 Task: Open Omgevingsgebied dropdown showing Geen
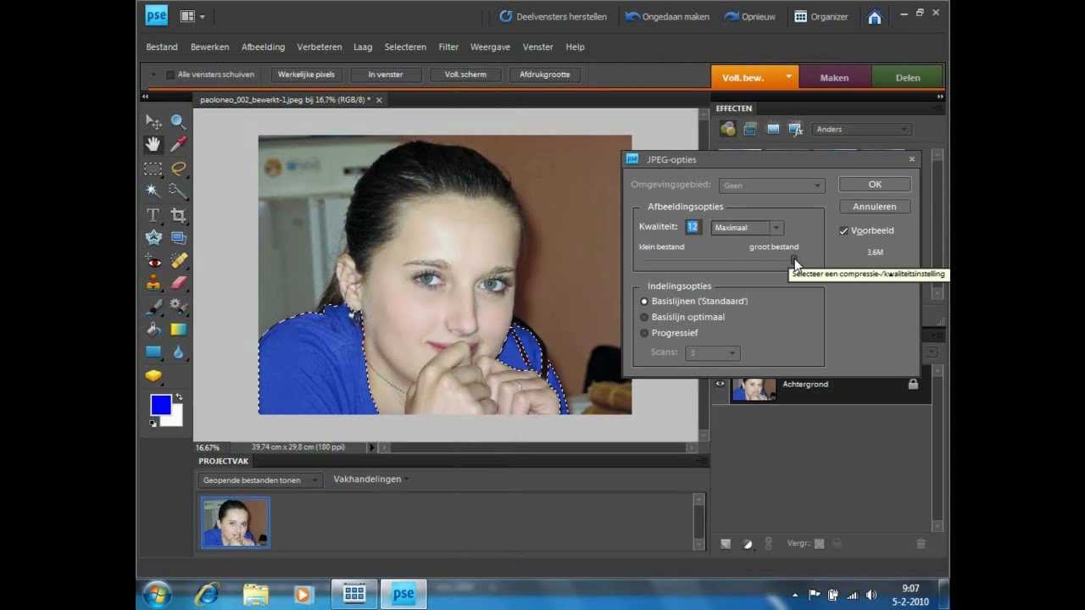(771, 185)
